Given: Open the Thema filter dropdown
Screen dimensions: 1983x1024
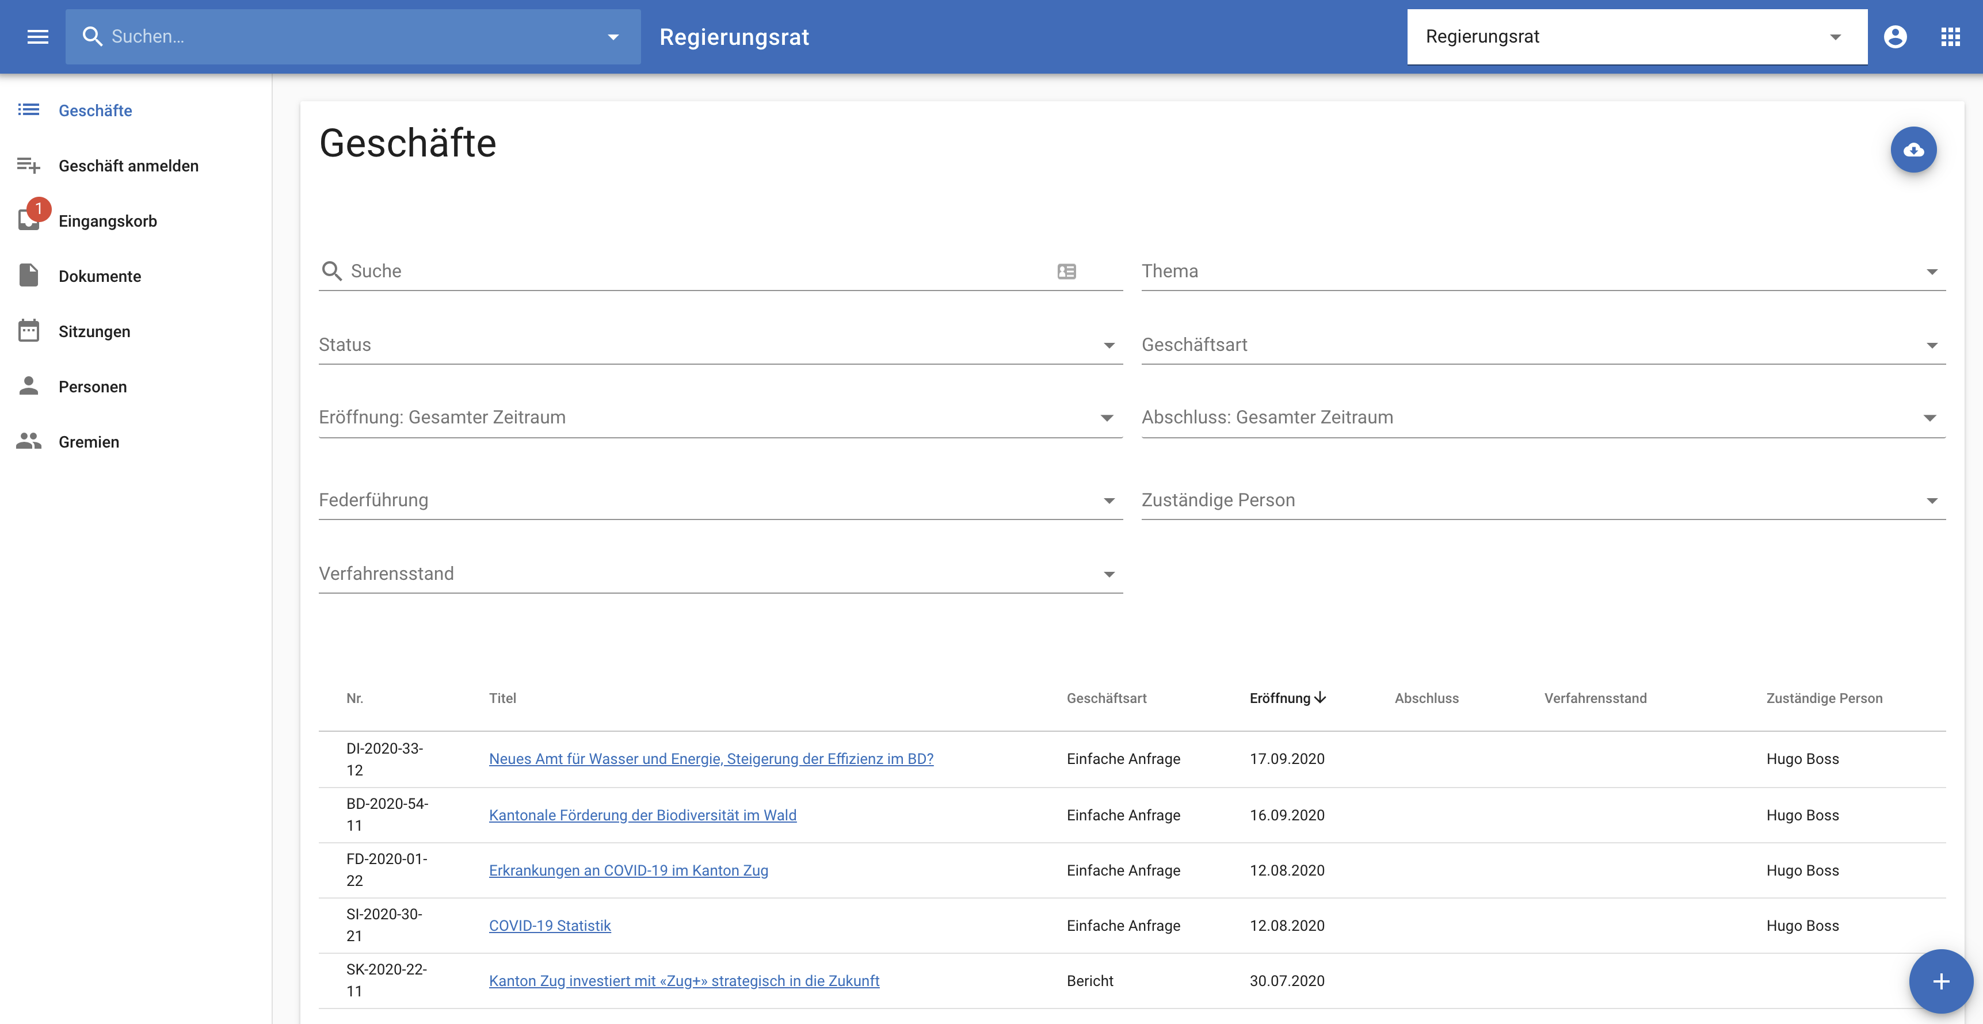Looking at the screenshot, I should pos(1931,272).
